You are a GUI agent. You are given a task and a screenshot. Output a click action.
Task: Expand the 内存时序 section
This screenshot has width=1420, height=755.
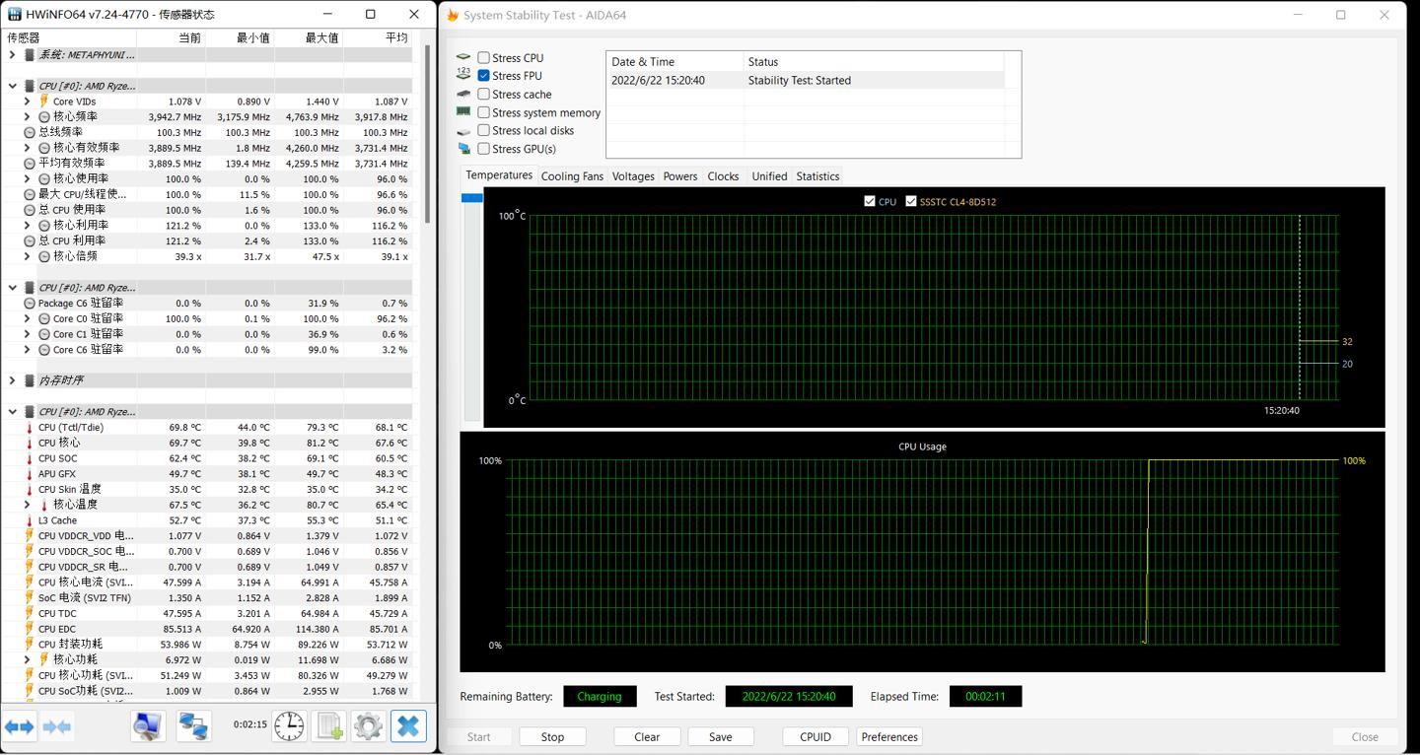pos(13,380)
